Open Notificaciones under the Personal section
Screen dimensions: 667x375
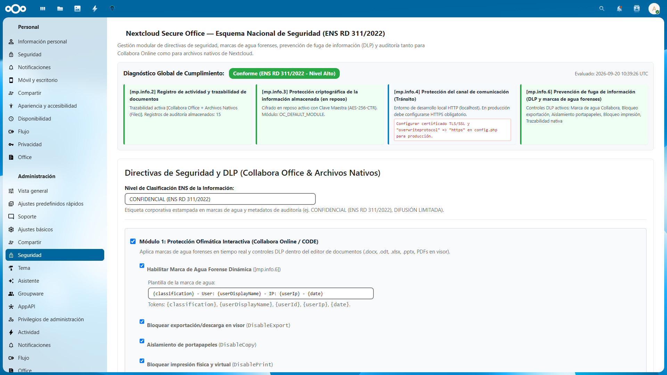click(x=55, y=67)
